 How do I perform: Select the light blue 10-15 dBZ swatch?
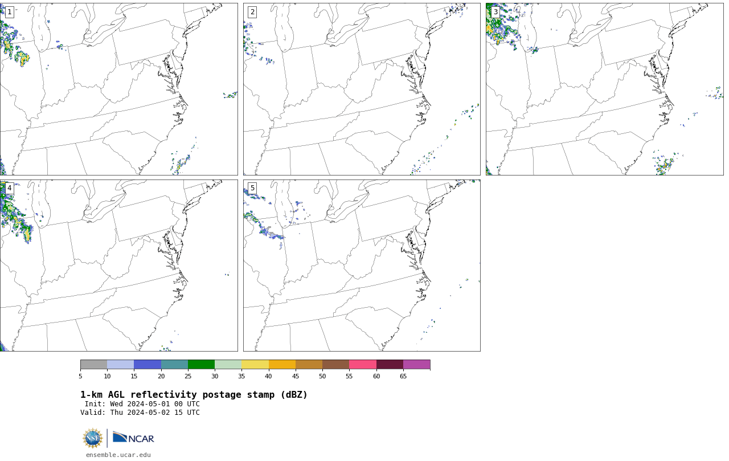(121, 365)
